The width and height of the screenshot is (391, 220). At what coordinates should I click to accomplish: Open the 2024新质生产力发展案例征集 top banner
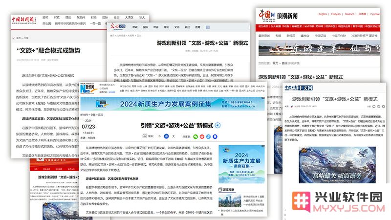click(173, 104)
